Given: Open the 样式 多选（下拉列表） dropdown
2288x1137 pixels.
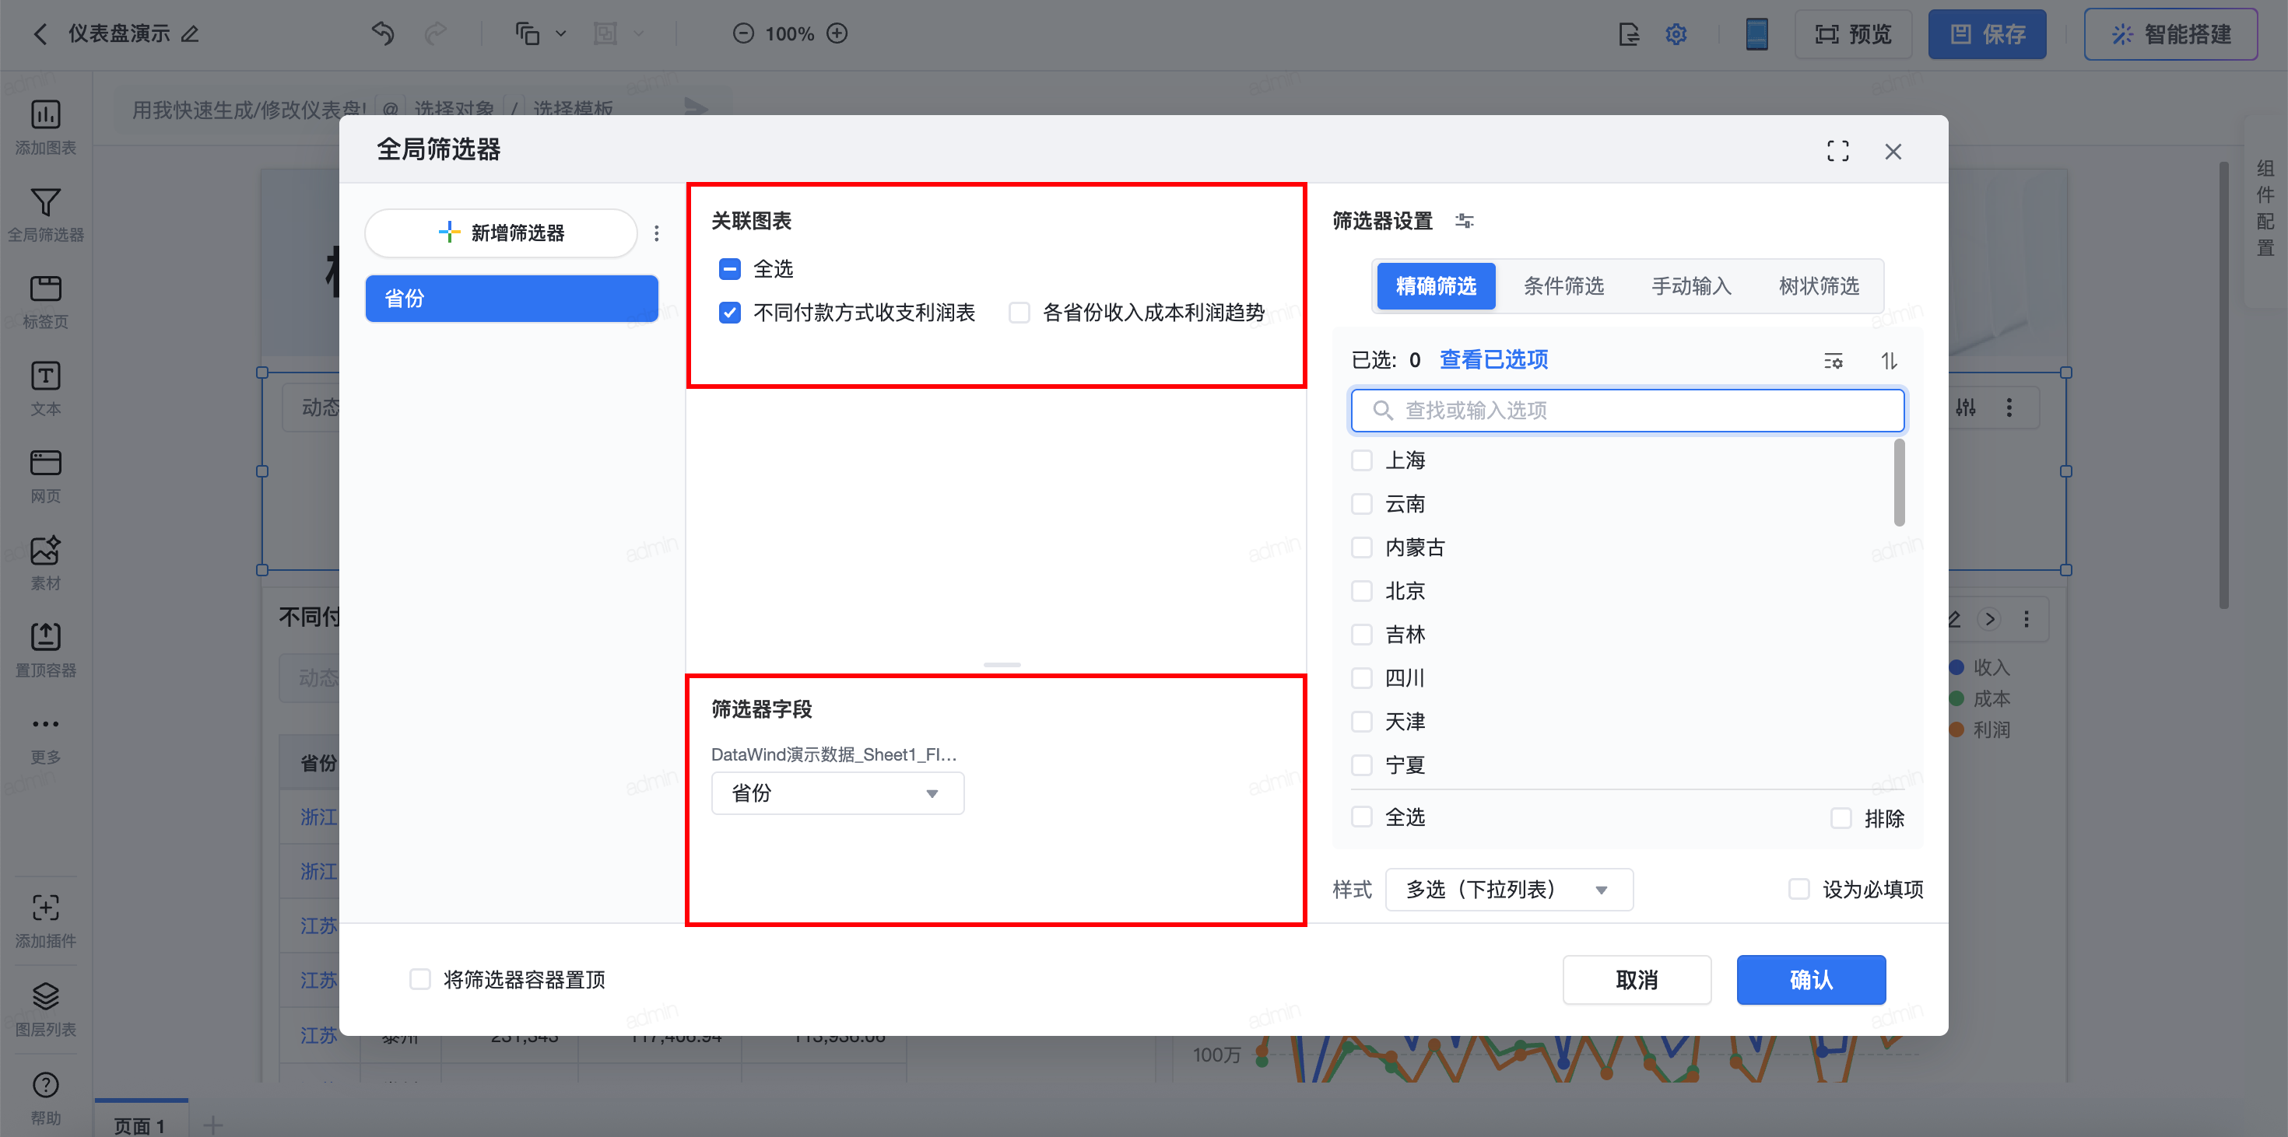Looking at the screenshot, I should click(x=1508, y=888).
